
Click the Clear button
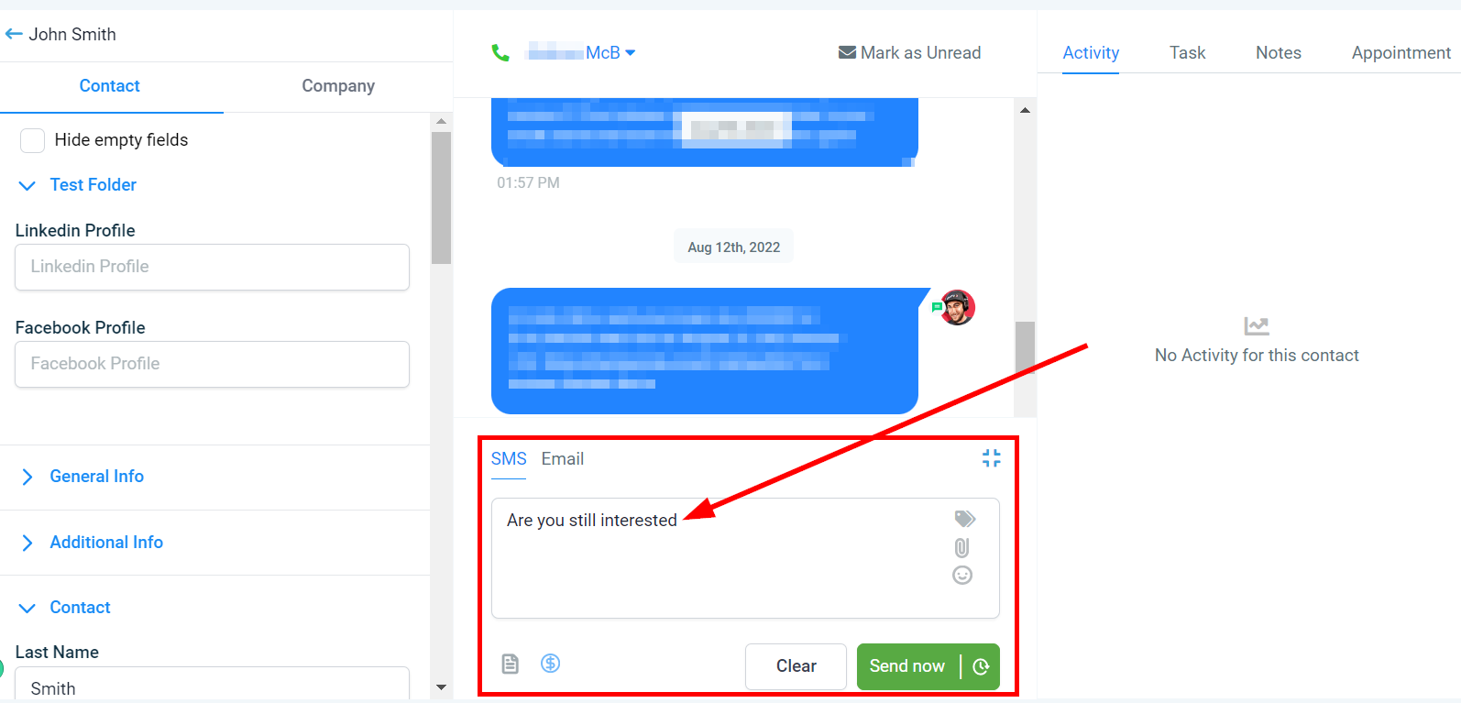796,666
